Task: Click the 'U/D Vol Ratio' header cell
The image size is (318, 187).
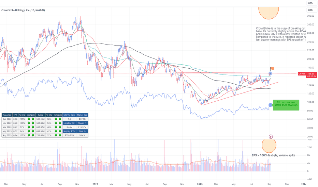Action: click(69, 115)
